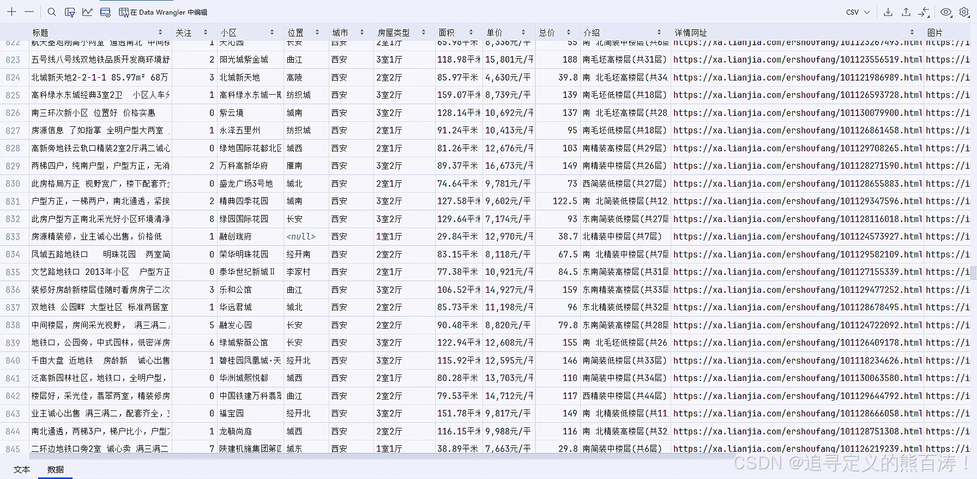Click the 29.84平米 area cell

(x=459, y=237)
